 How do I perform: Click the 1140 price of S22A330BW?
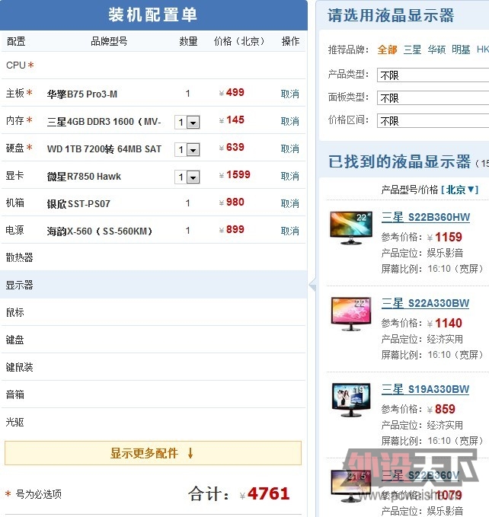pos(449,323)
